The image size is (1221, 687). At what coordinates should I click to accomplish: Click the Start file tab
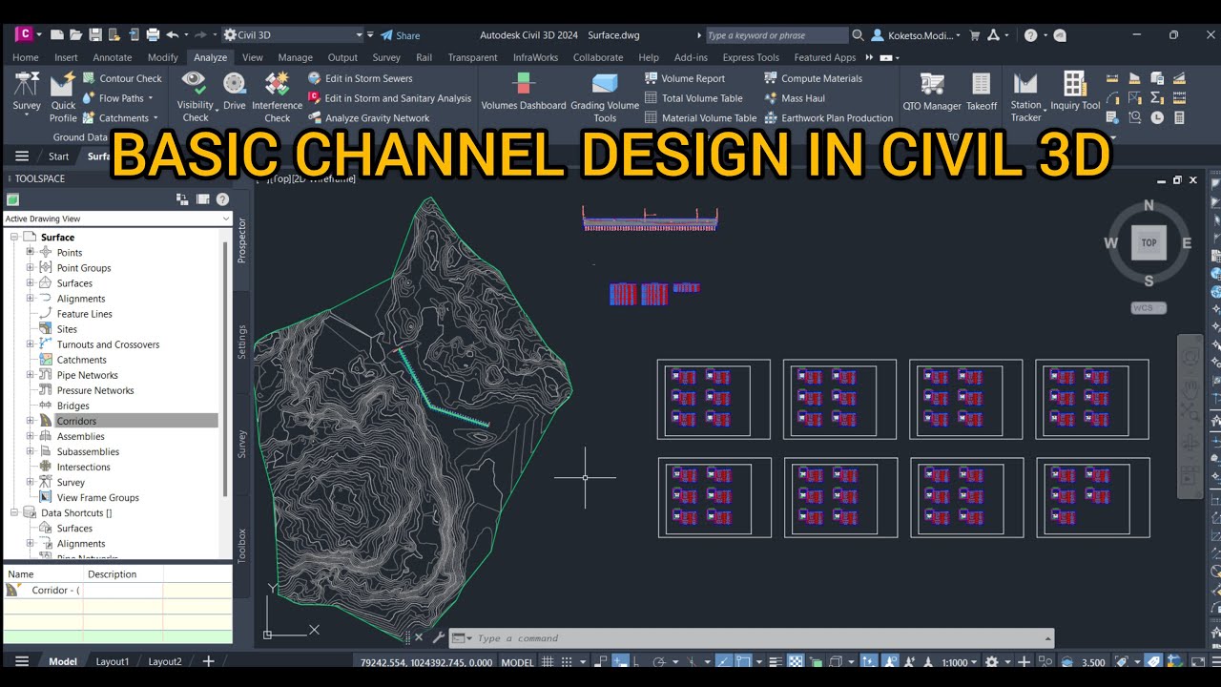pyautogui.click(x=59, y=156)
